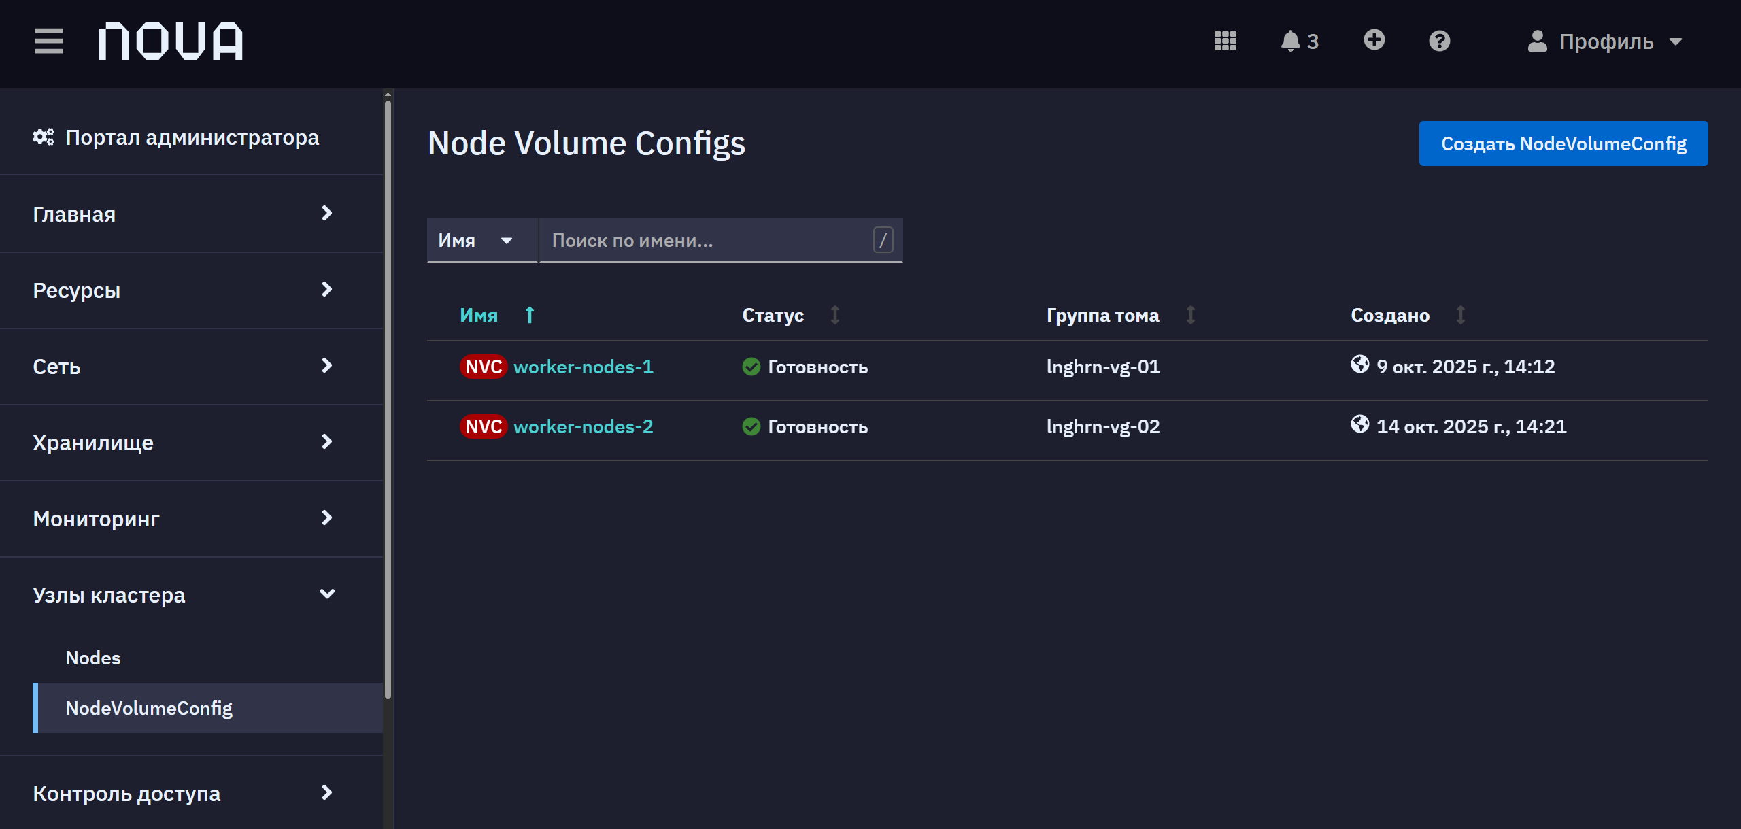The image size is (1741, 829).
Task: Open the help question mark icon
Action: pos(1439,41)
